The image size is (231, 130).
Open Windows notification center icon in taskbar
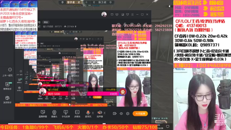[x=168, y=127]
